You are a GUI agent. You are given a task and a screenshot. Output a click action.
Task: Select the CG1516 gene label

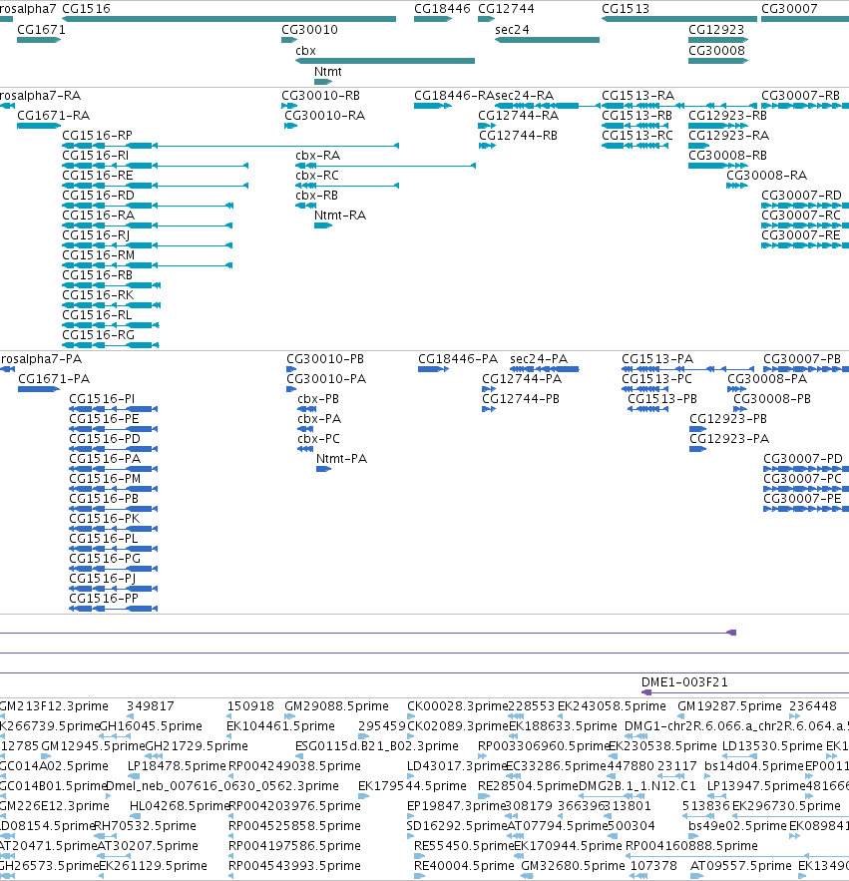[x=86, y=8]
